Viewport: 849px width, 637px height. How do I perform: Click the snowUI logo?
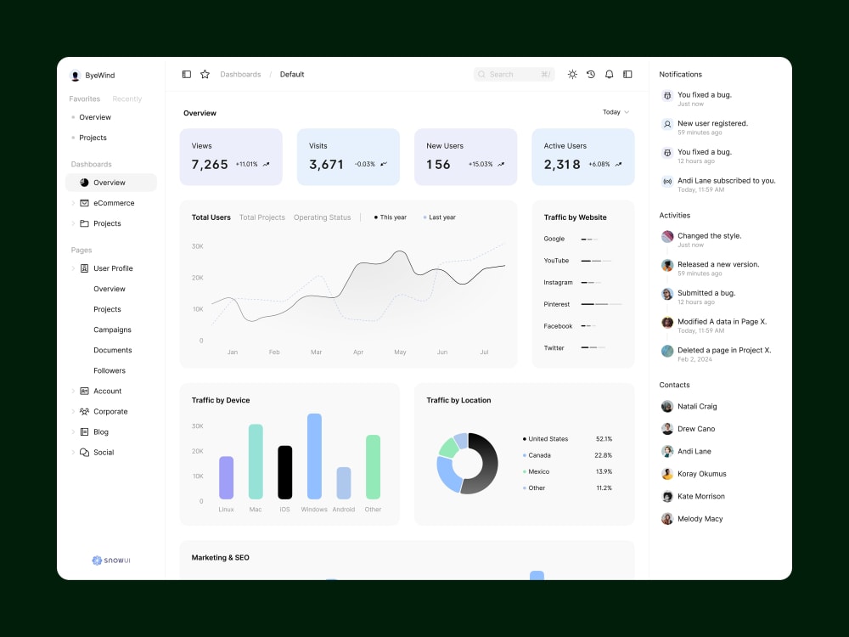(x=111, y=560)
